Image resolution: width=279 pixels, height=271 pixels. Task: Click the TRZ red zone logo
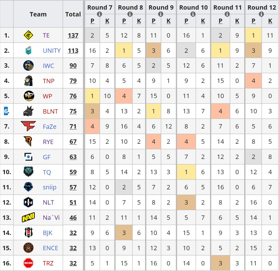(28, 263)
